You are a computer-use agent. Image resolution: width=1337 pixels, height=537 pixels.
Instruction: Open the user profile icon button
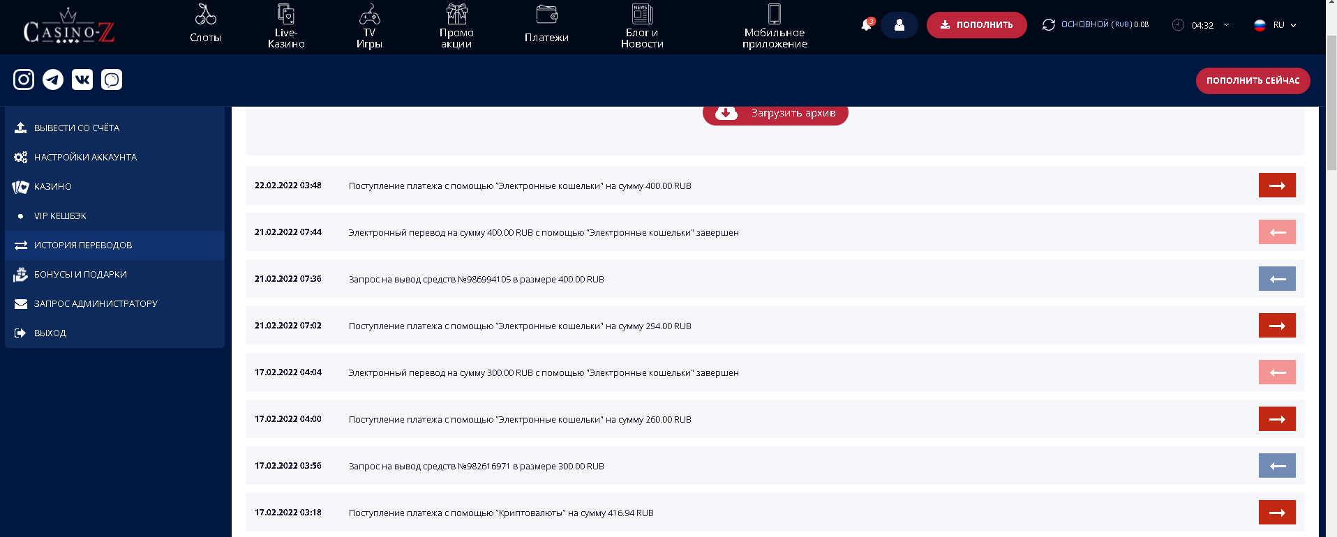pos(899,25)
